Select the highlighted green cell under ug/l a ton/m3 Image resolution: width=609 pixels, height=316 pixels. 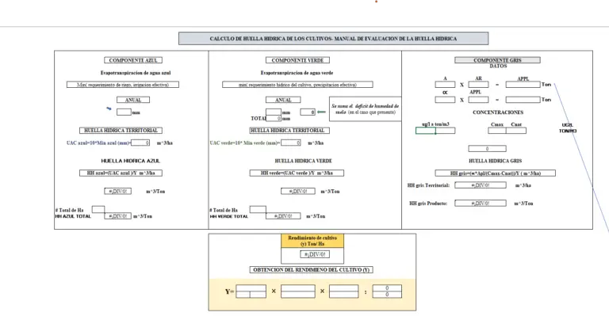click(x=425, y=131)
